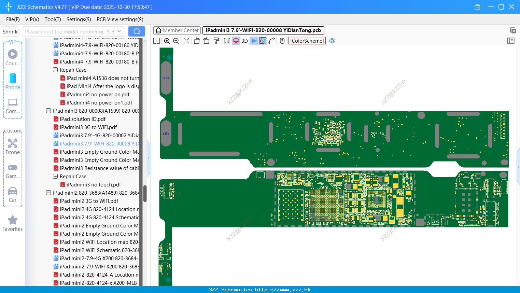Image resolution: width=520 pixels, height=293 pixels.
Task: Open the VIP menu
Action: coord(32,19)
